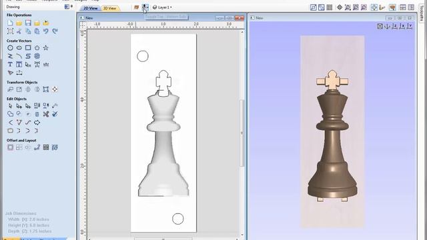The width and height of the screenshot is (427, 240).
Task: Click the grid snap icon in top toolbar
Action: (x=329, y=7)
